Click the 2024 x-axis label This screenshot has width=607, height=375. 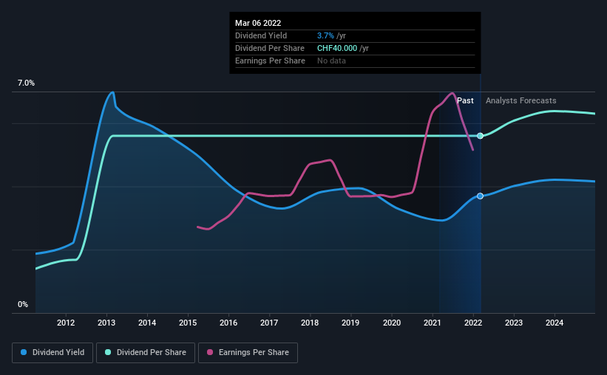click(555, 323)
